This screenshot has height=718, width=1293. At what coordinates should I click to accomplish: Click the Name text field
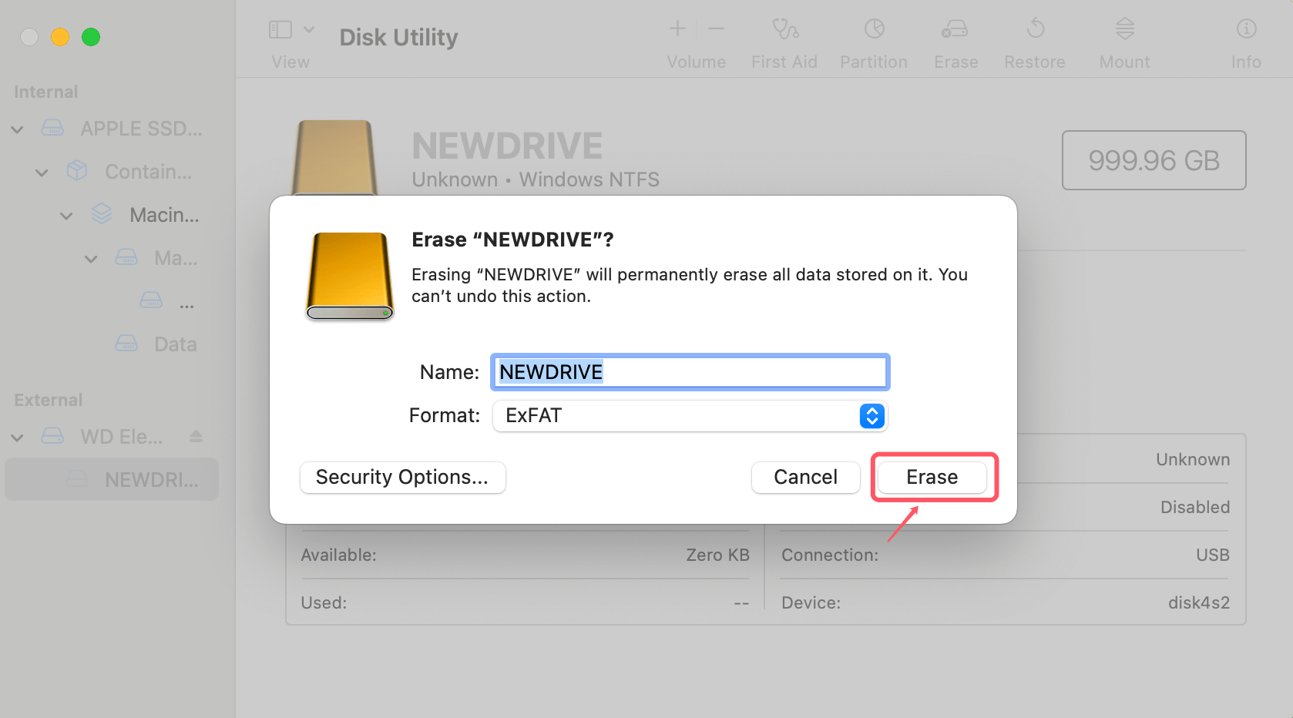point(690,372)
